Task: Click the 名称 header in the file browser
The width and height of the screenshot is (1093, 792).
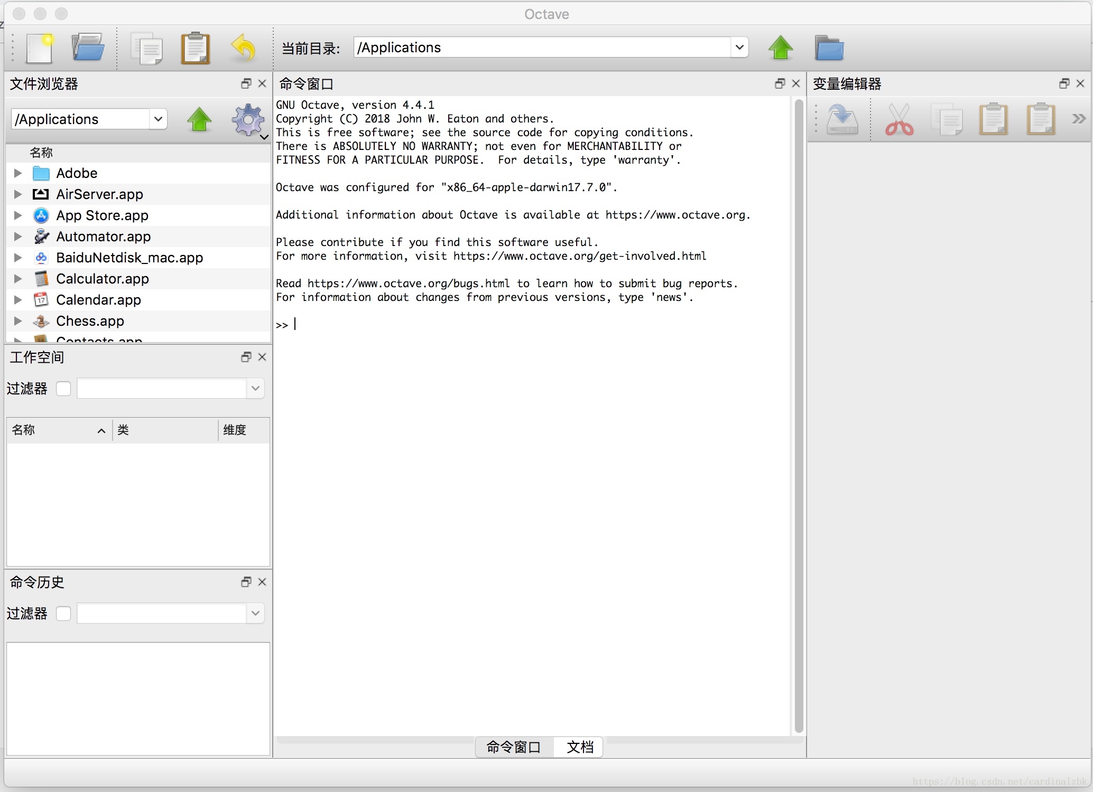Action: [x=137, y=153]
